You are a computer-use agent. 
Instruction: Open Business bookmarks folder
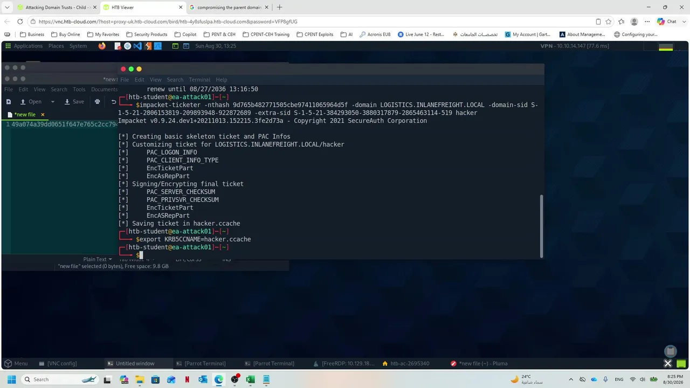click(x=32, y=34)
